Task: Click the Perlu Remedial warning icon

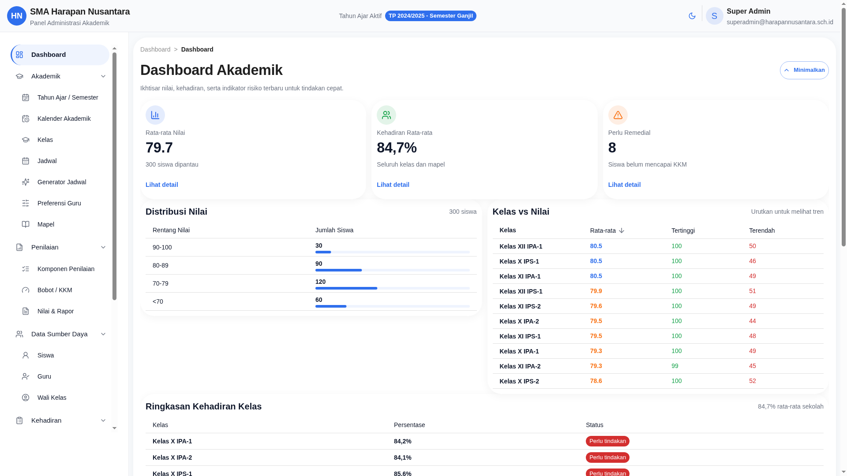Action: [x=618, y=115]
